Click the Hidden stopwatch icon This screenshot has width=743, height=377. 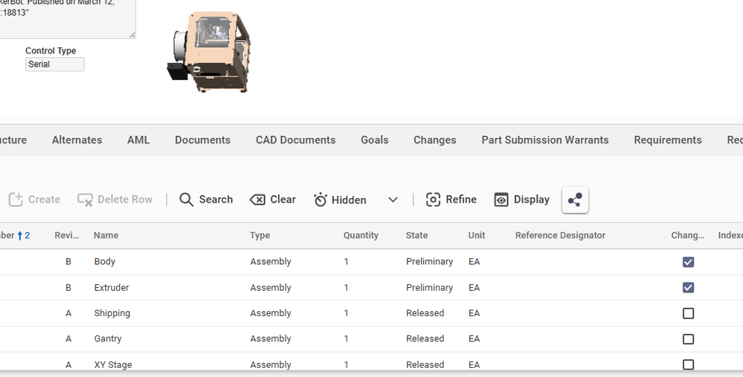tap(321, 200)
